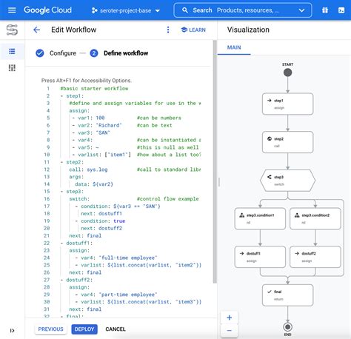Click the START node circle
The image size is (351, 339).
[287, 73]
